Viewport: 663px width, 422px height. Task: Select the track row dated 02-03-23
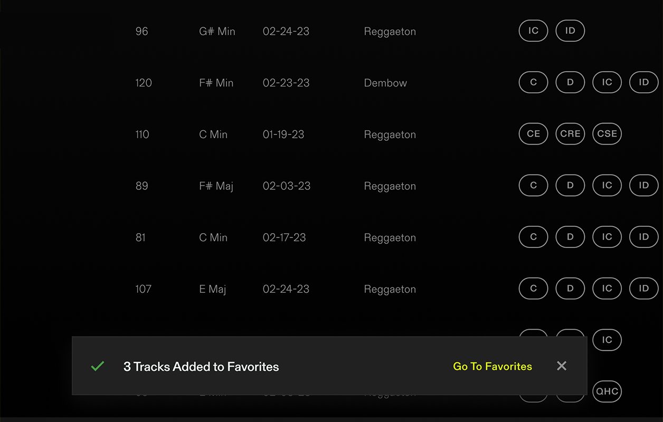287,186
